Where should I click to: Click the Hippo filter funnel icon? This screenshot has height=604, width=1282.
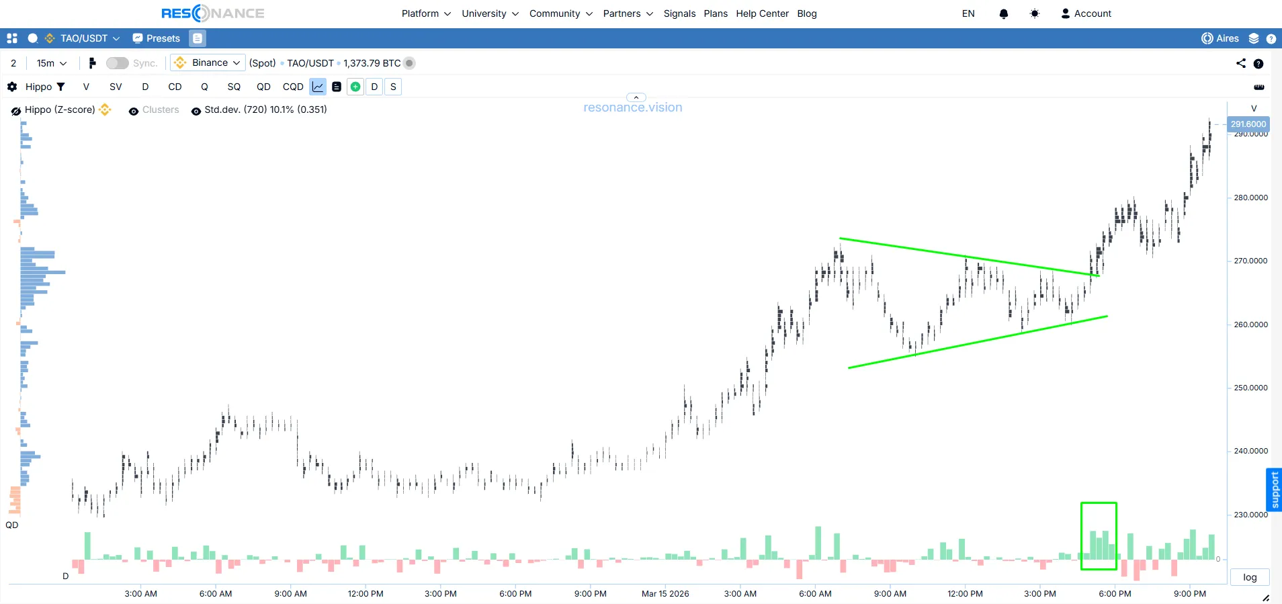pos(60,87)
